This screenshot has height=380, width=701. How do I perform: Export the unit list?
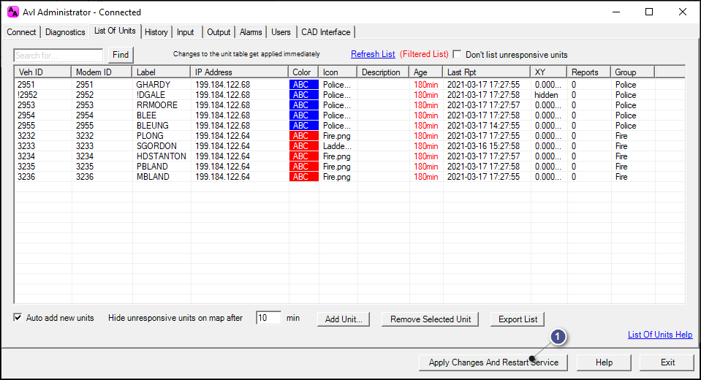pos(518,319)
